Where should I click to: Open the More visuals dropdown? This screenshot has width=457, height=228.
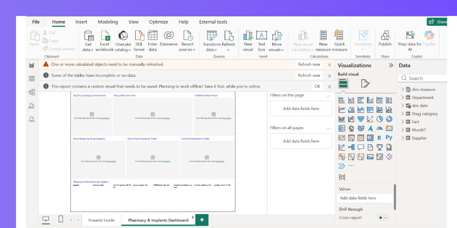(x=276, y=41)
